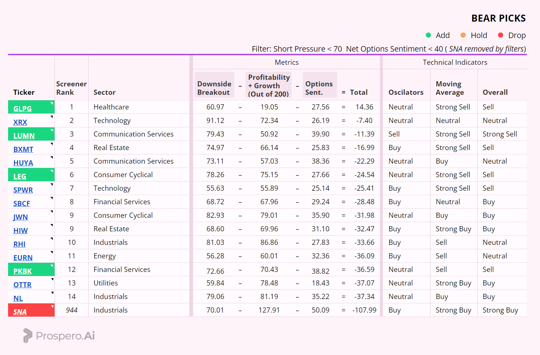Screen dimensions: 540x355
Task: Click the Ticker column header
Action: (24, 92)
